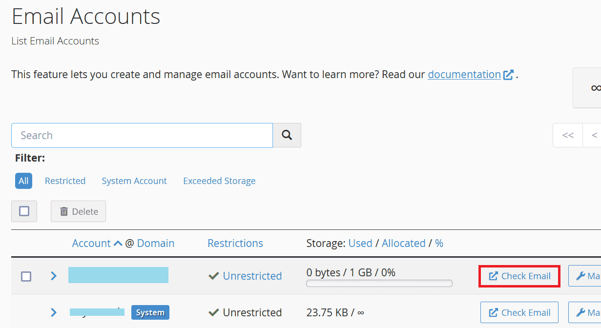Screen dimensions: 601x328
Task: Click the checkmark icon next to first Unrestricted label
Action: point(213,276)
